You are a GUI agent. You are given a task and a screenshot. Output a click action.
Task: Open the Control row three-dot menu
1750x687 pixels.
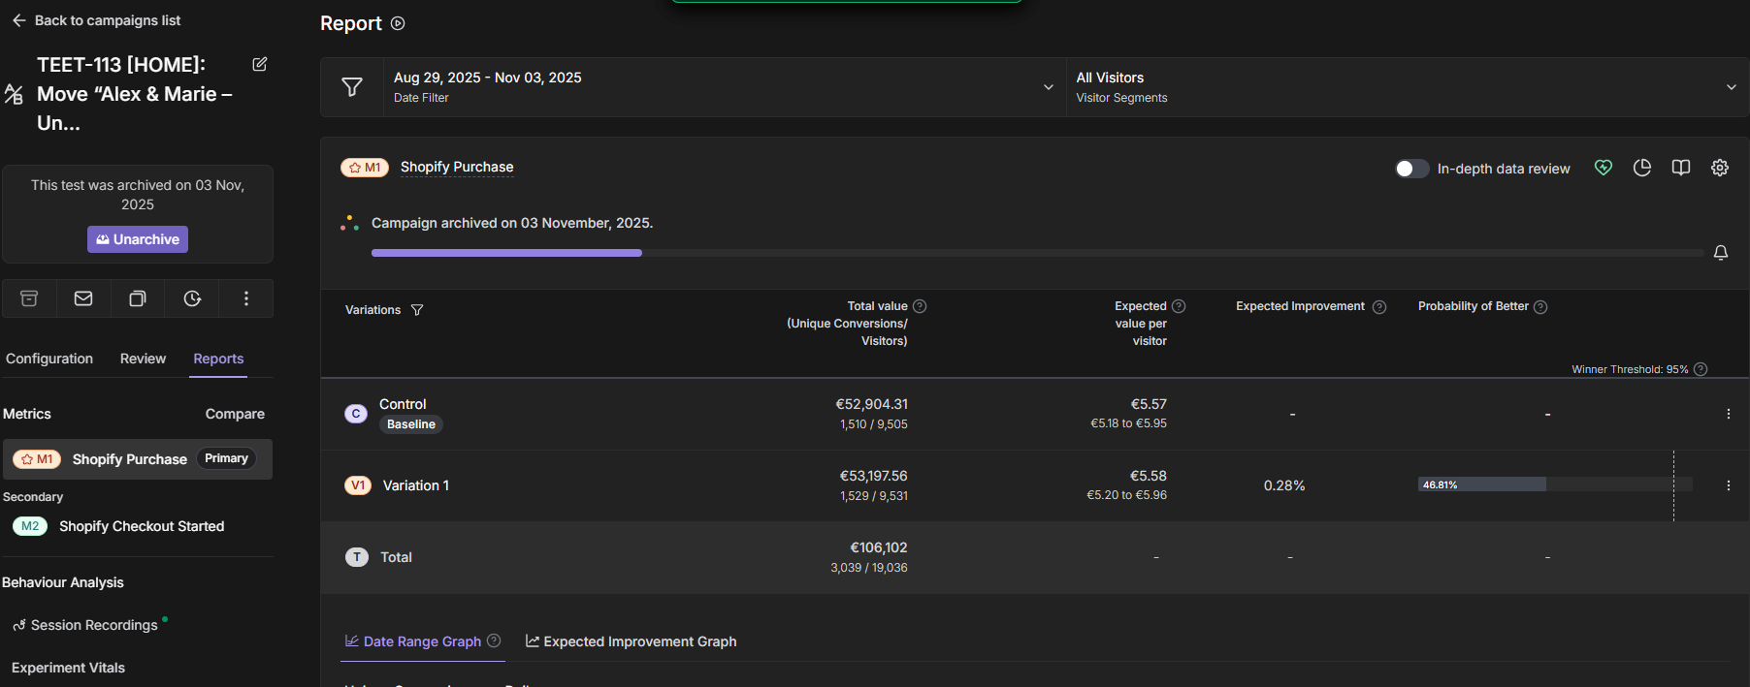click(1728, 414)
